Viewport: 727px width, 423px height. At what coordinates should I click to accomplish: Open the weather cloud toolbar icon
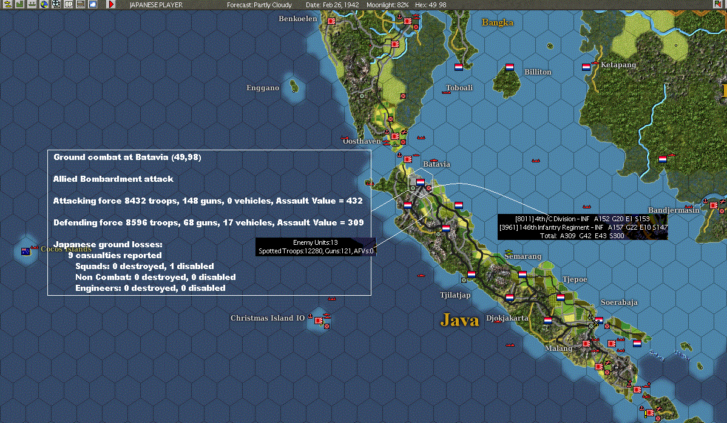93,4
